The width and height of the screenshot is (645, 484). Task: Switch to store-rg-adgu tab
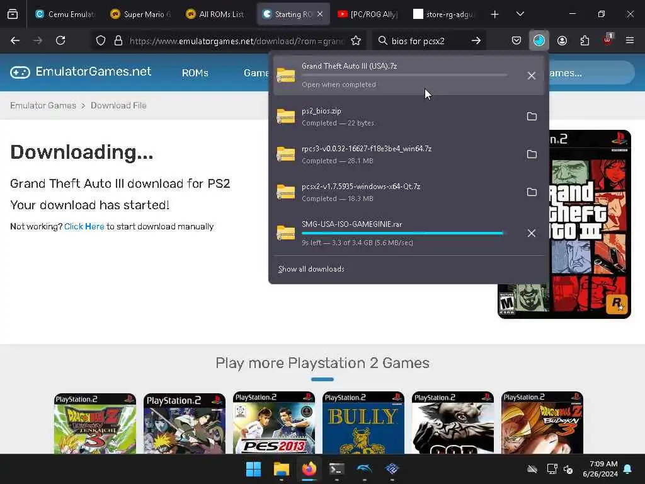tap(443, 14)
